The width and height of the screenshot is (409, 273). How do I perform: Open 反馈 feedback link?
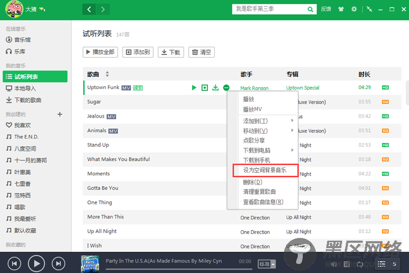click(x=326, y=9)
